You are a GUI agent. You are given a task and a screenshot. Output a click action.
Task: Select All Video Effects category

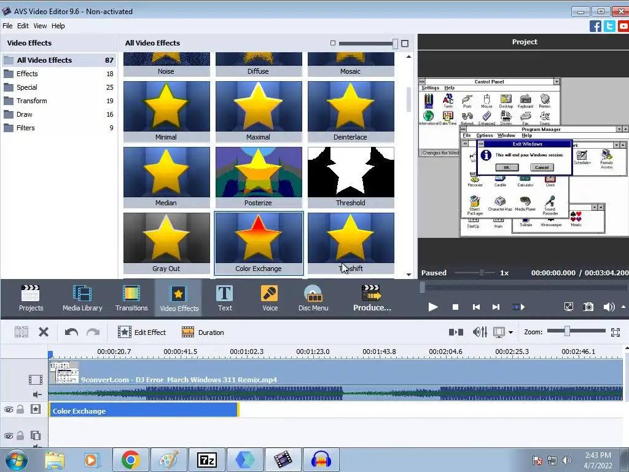pyautogui.click(x=59, y=60)
